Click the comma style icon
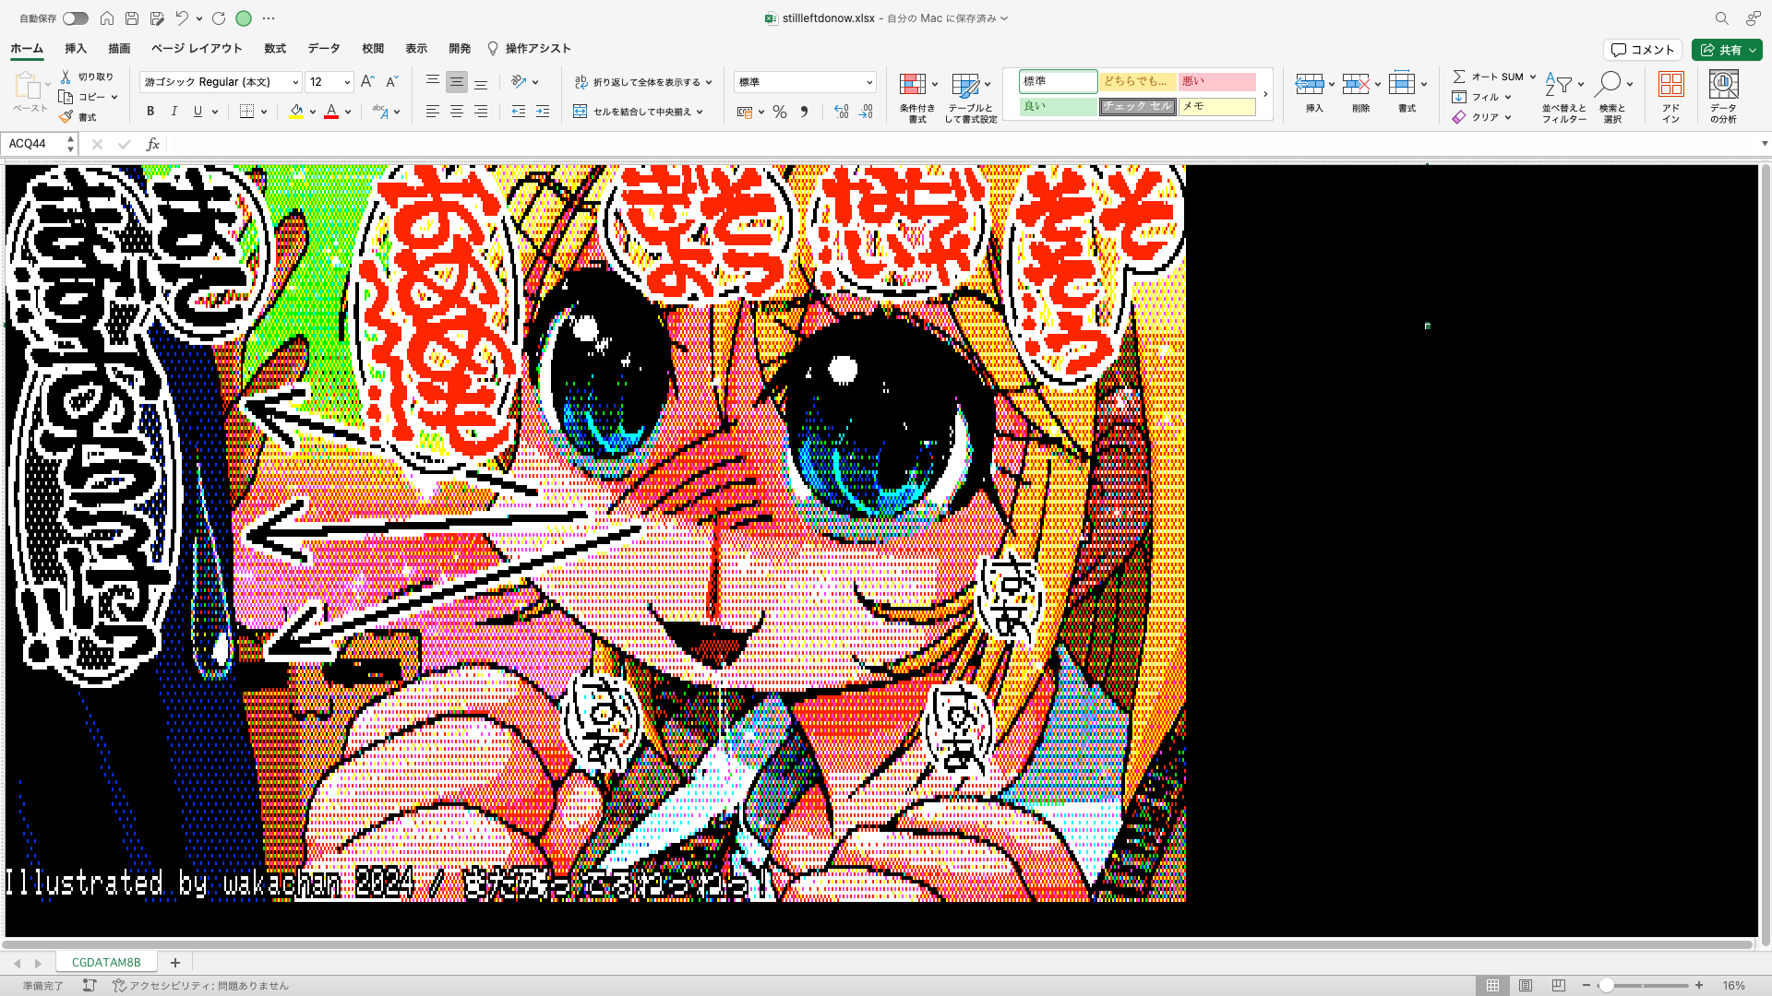Viewport: 1772px width, 996px height. [804, 112]
